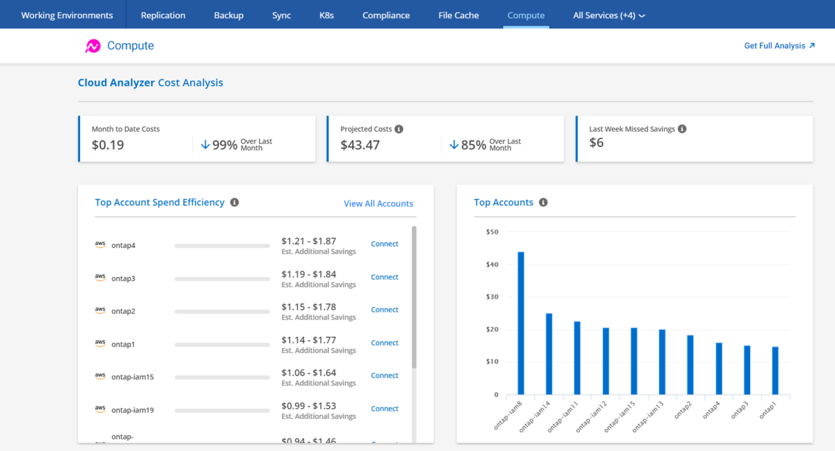Click the $1.14 - $1.77 savings estimate
The height and width of the screenshot is (451, 835).
tap(309, 340)
